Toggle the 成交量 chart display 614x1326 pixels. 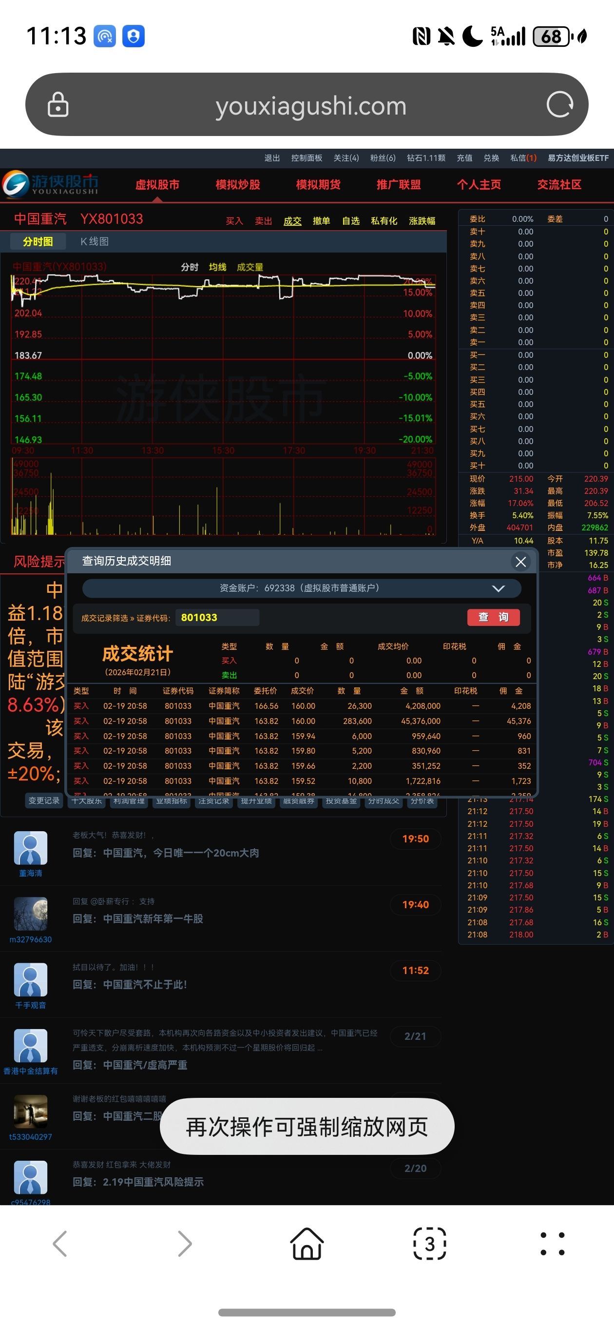(249, 267)
